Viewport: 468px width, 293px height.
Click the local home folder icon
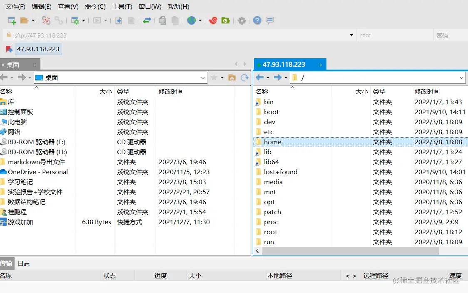click(232, 78)
